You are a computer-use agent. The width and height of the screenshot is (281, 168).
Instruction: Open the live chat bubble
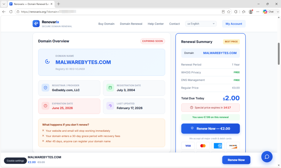tap(267, 157)
